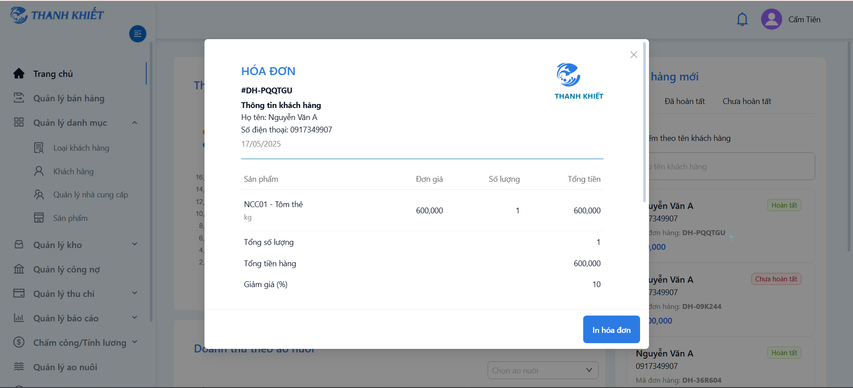Open the notification bell
Image resolution: width=853 pixels, height=388 pixels.
pos(742,20)
